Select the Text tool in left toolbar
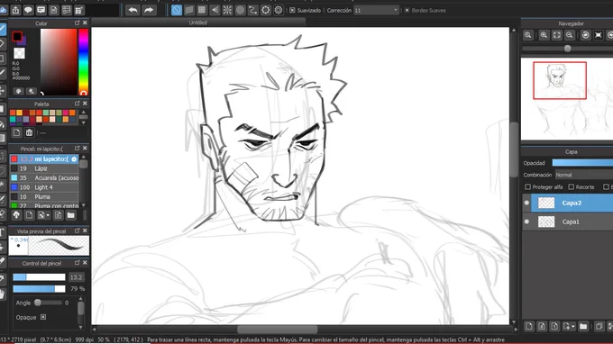This screenshot has height=344, width=613. tap(3, 232)
